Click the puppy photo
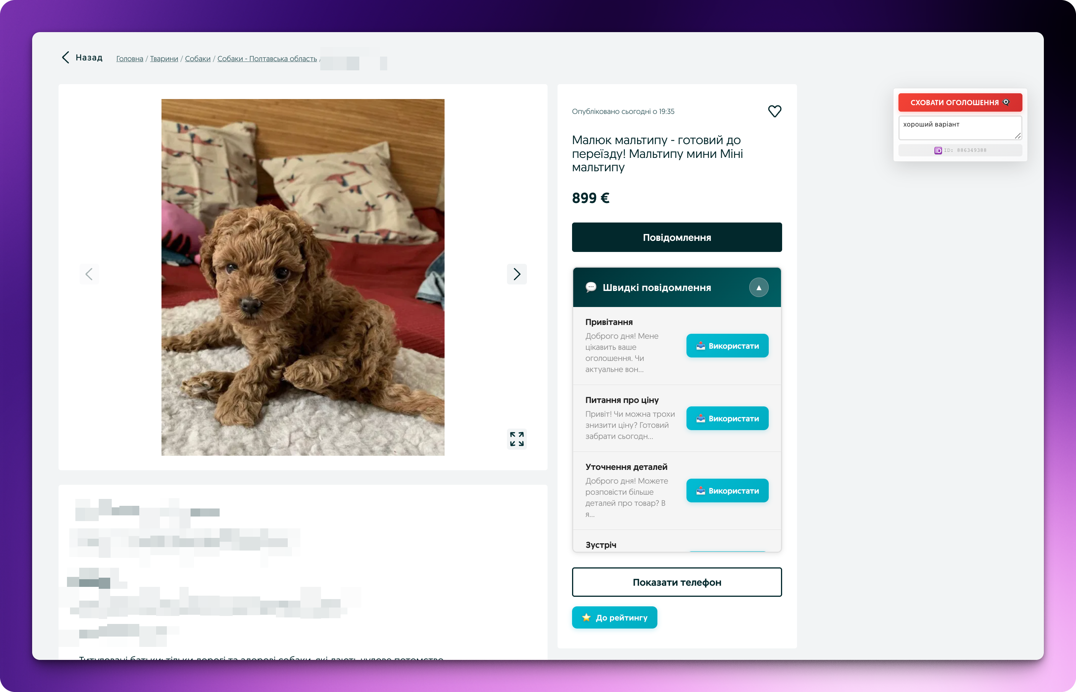The width and height of the screenshot is (1076, 692). coord(303,277)
